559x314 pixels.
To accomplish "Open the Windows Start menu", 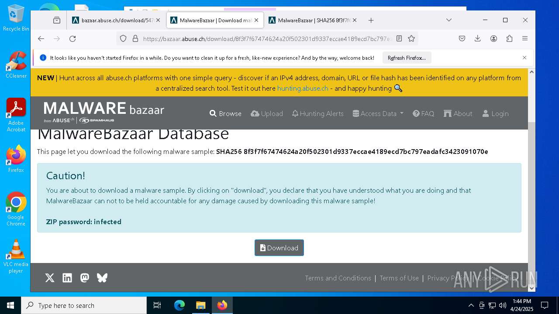I will pyautogui.click(x=10, y=305).
